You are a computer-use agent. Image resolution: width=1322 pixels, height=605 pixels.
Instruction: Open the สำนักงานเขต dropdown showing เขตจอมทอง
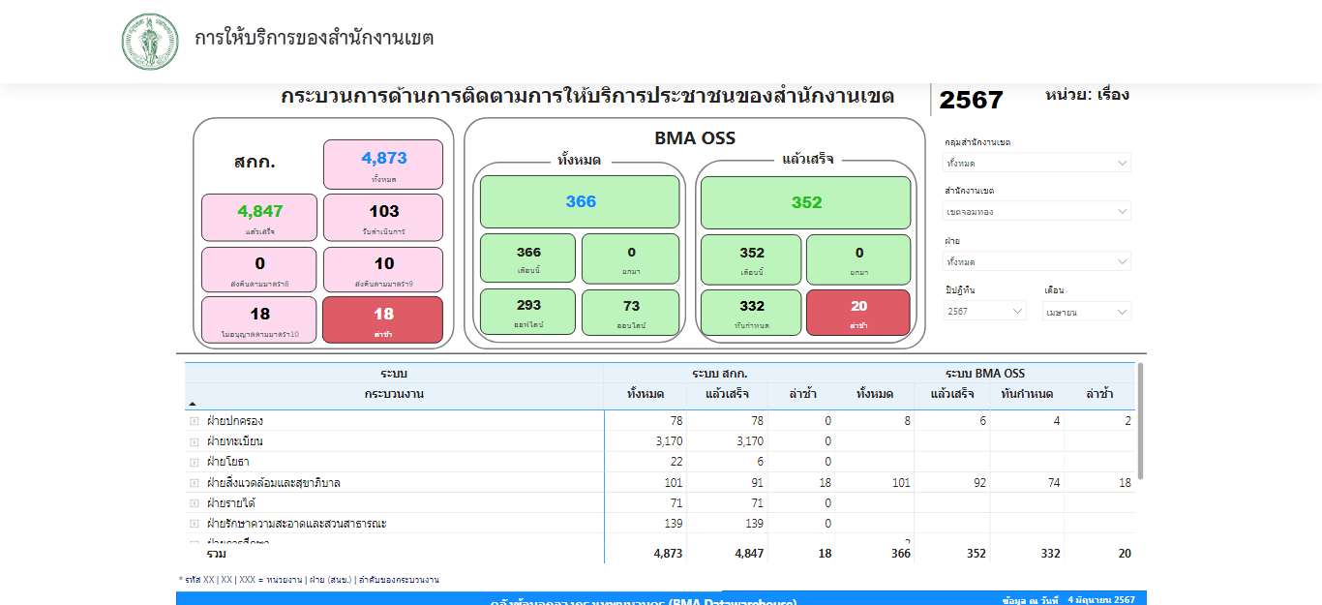tap(1037, 211)
